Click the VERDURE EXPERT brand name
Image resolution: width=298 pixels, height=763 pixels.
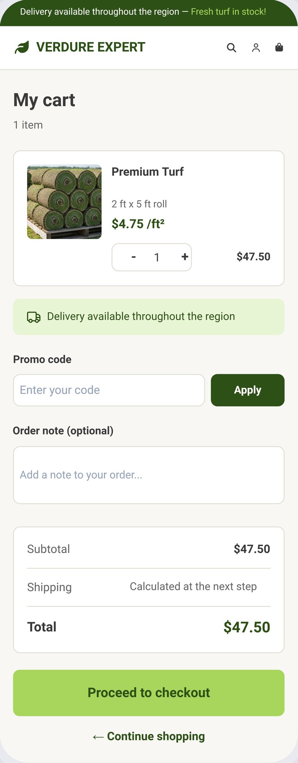(x=91, y=47)
